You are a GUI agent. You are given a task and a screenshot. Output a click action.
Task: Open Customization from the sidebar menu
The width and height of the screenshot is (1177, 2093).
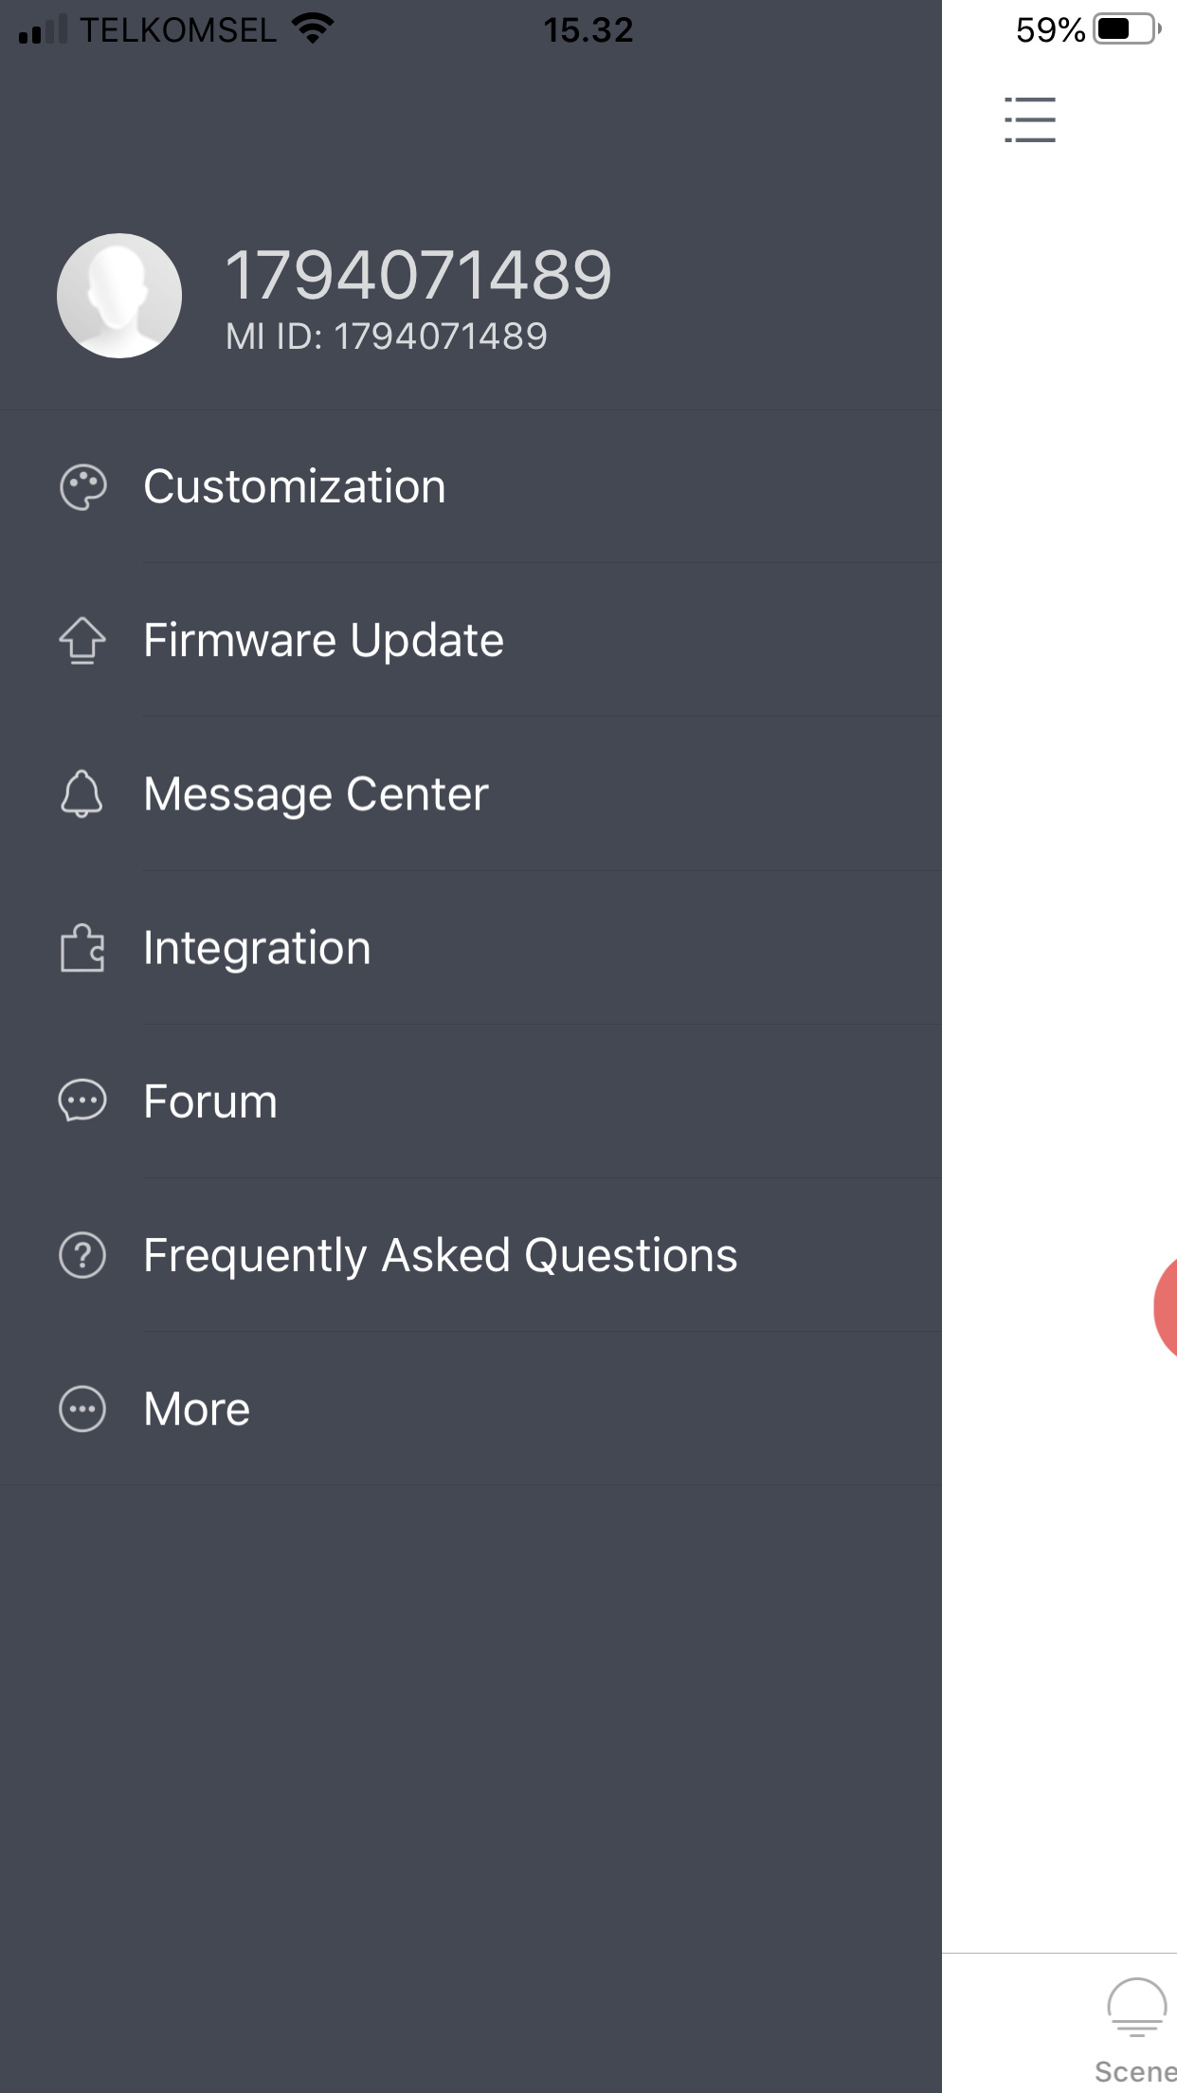tap(295, 486)
